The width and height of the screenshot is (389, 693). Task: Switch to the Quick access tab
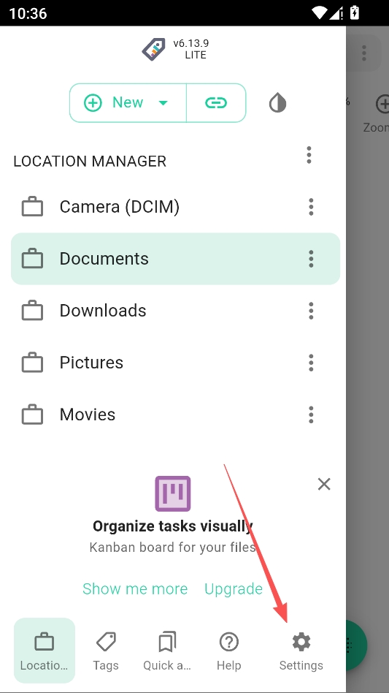coord(166,650)
